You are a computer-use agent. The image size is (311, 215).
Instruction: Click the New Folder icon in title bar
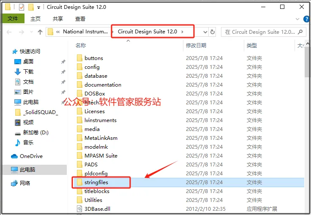click(x=31, y=7)
